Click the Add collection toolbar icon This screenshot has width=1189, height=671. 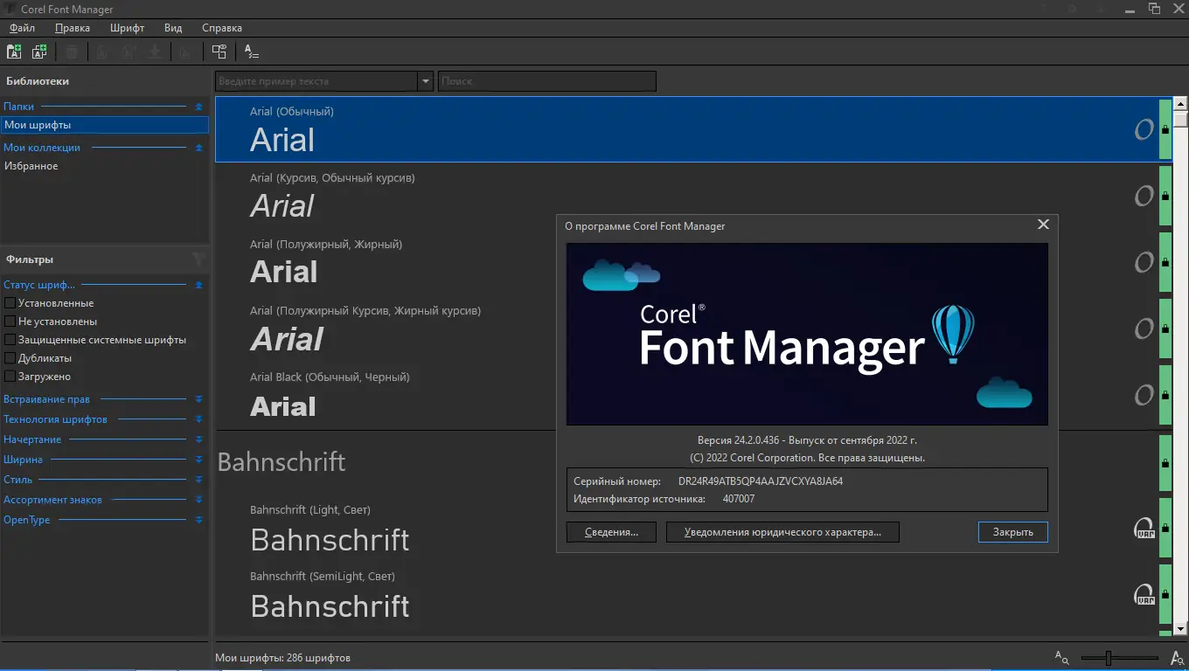[x=39, y=52]
